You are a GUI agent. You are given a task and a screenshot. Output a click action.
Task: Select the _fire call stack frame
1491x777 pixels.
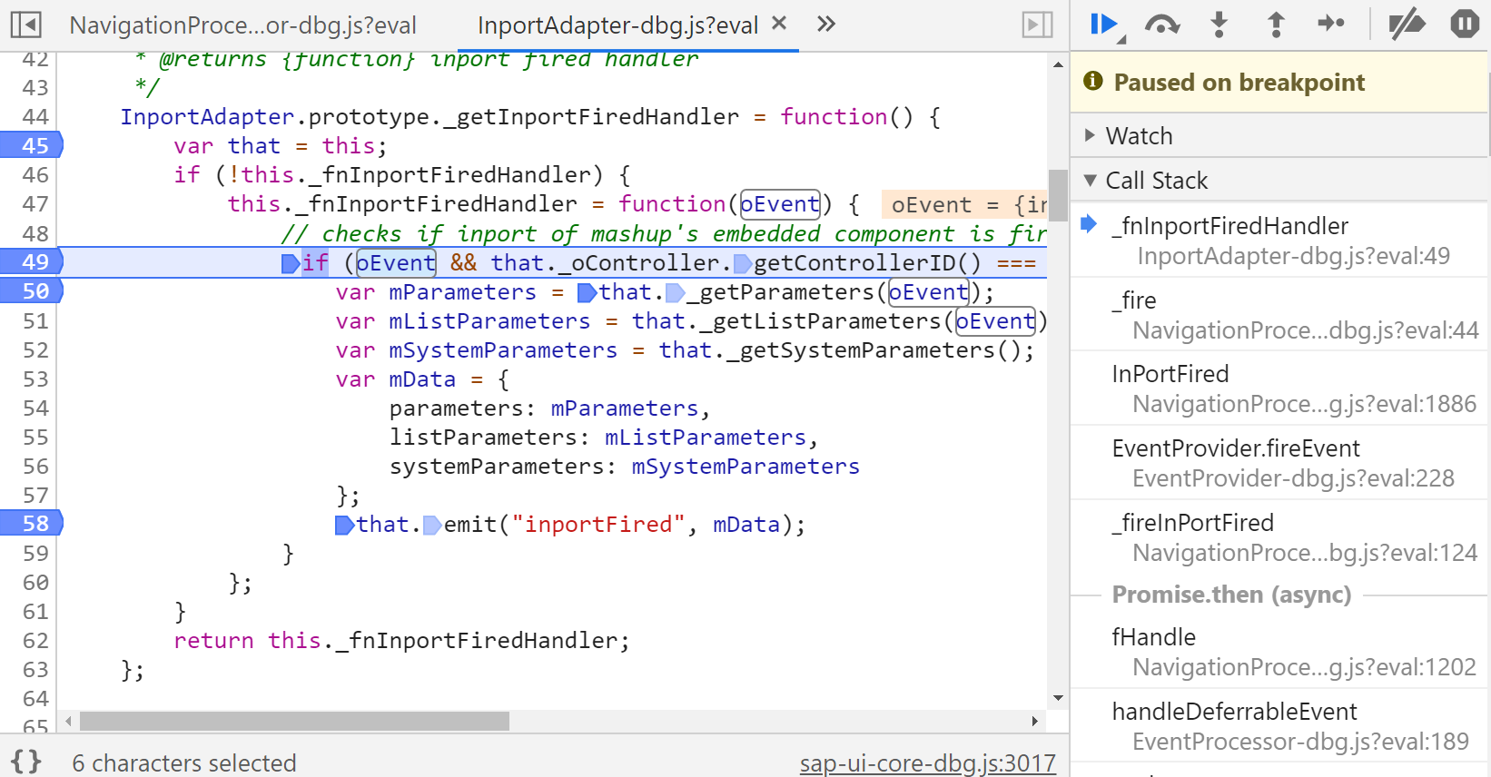[1279, 314]
